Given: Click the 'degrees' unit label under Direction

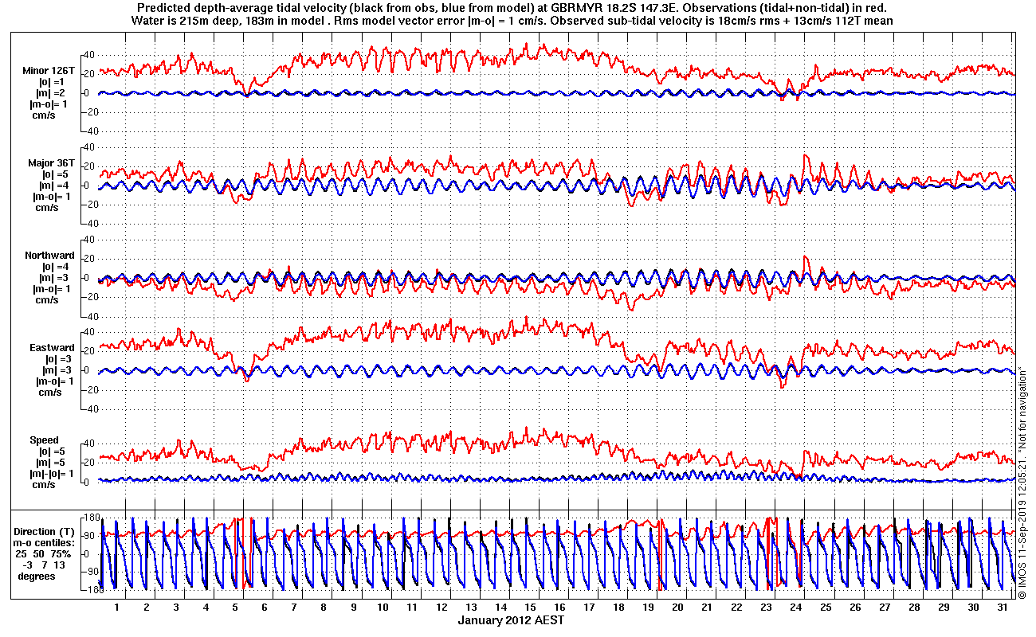Looking at the screenshot, I should (37, 576).
